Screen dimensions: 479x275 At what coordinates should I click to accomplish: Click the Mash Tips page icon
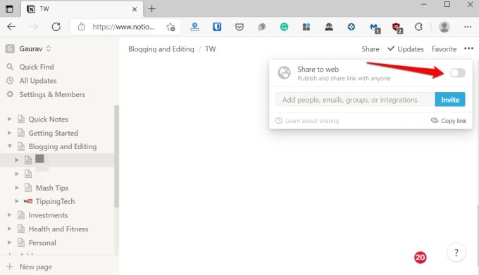[x=28, y=188]
